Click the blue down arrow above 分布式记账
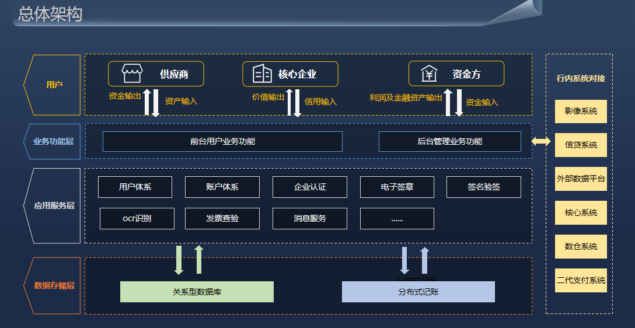Viewport: 635px width, 328px height. pyautogui.click(x=404, y=260)
